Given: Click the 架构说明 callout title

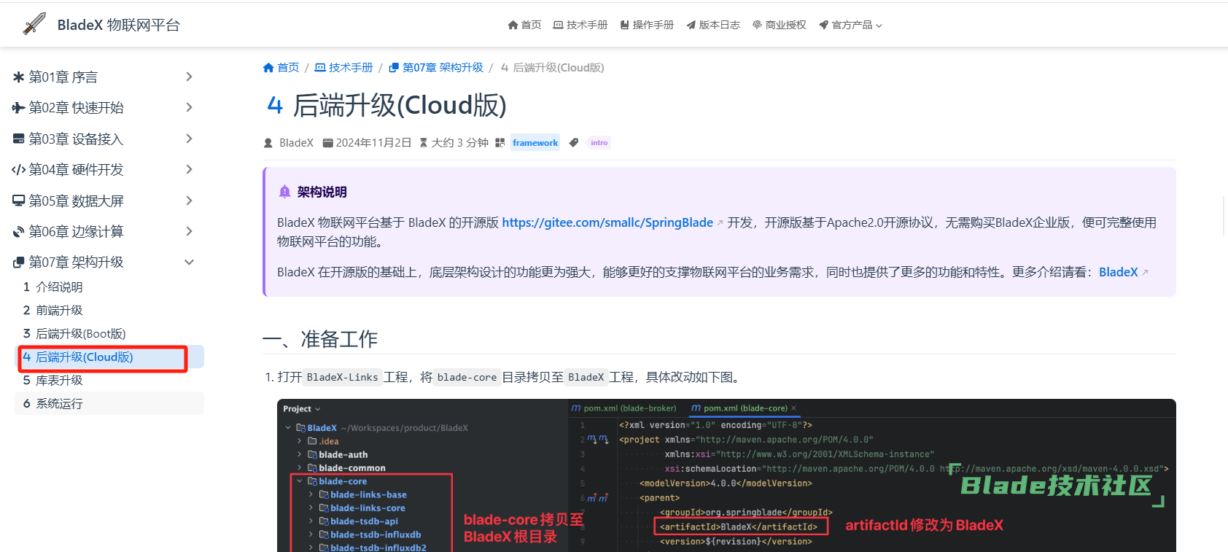Looking at the screenshot, I should pos(322,192).
